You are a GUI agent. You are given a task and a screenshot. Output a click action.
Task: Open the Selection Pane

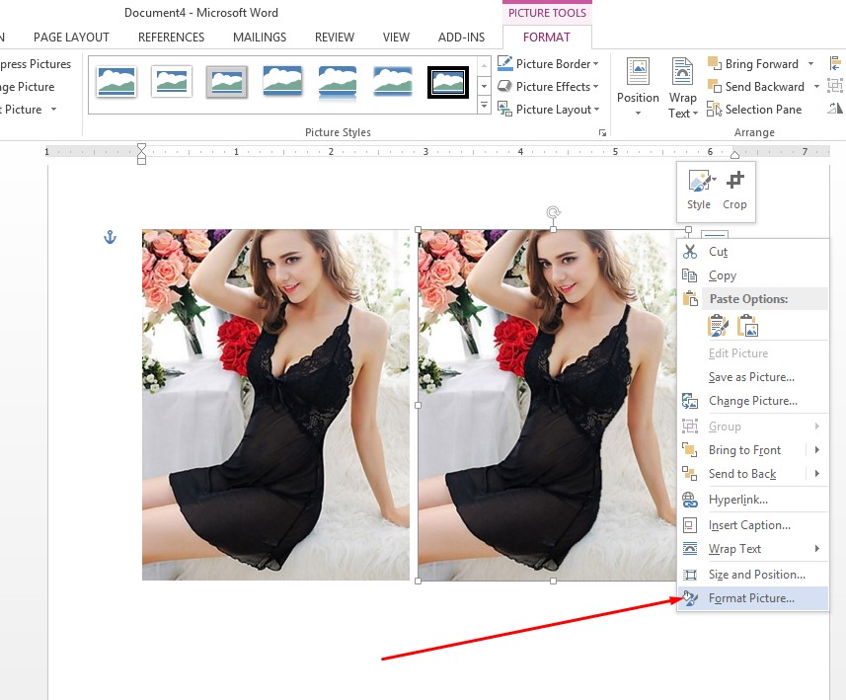754,109
